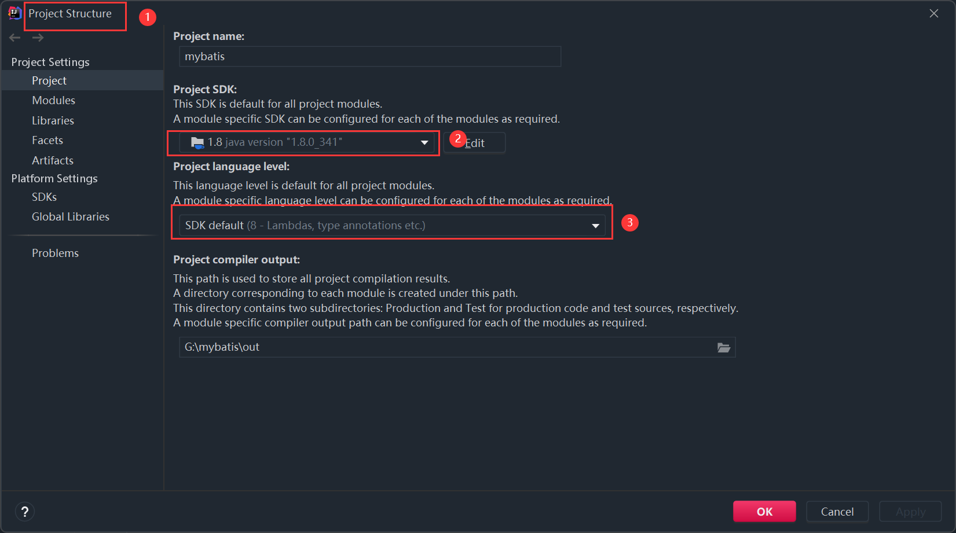Click the Project name text field
Screen dimensions: 956x533
tap(370, 57)
